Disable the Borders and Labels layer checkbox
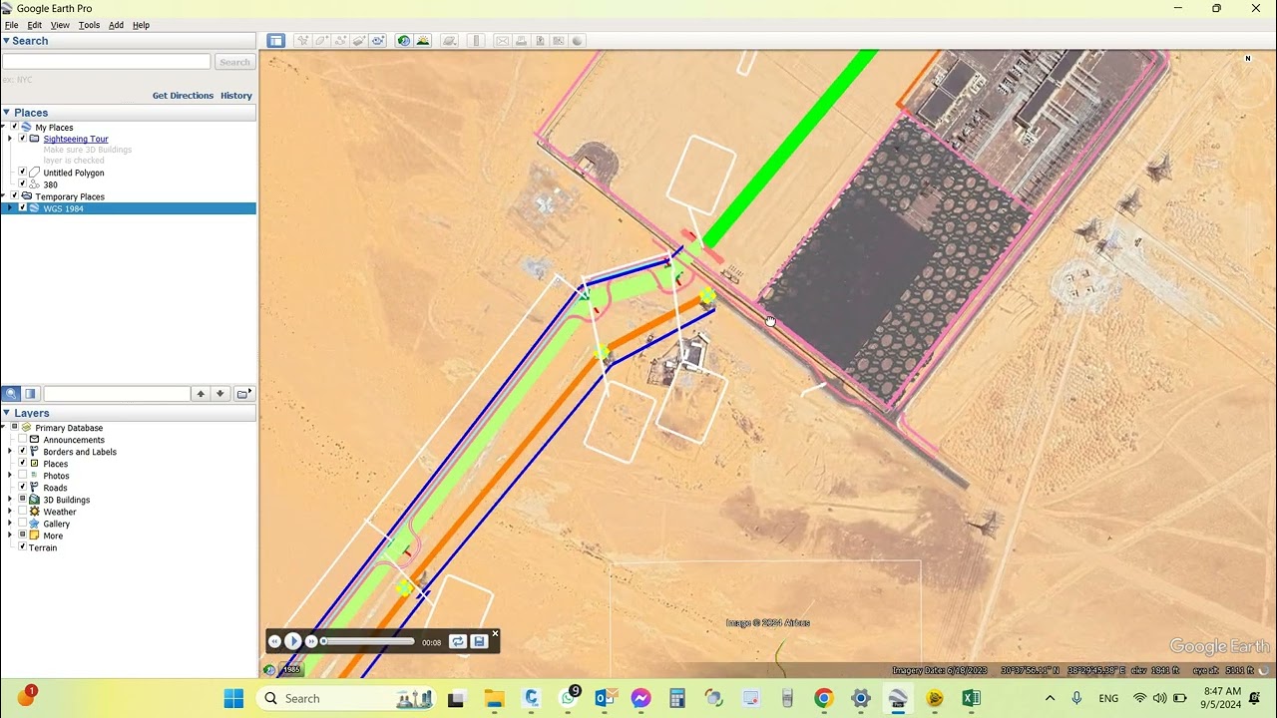The width and height of the screenshot is (1277, 718). tap(23, 452)
